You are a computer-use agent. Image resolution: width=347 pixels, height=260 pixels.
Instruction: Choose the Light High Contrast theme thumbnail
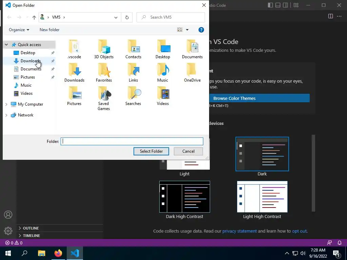262,197
